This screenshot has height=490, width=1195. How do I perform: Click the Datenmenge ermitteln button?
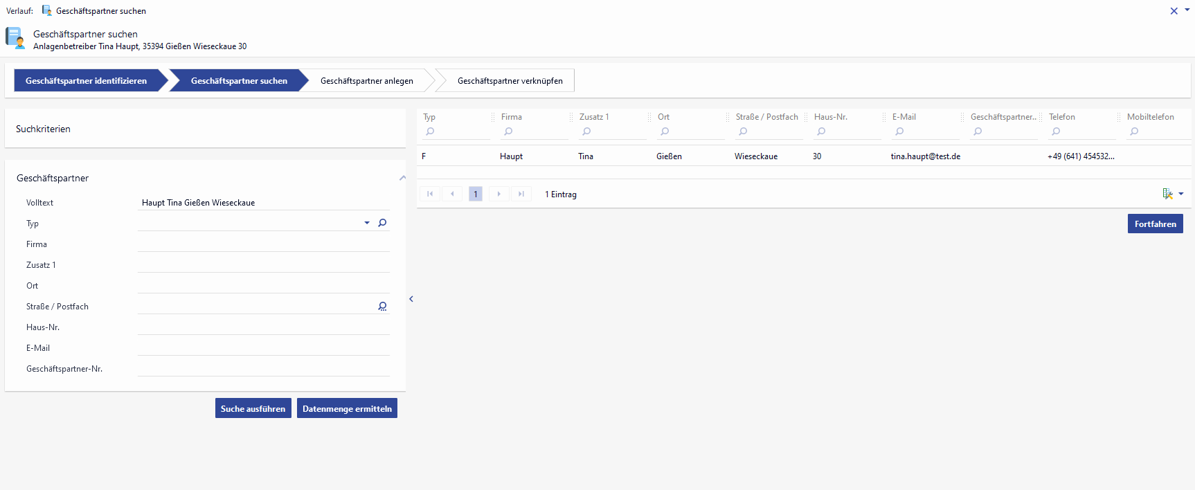coord(347,408)
